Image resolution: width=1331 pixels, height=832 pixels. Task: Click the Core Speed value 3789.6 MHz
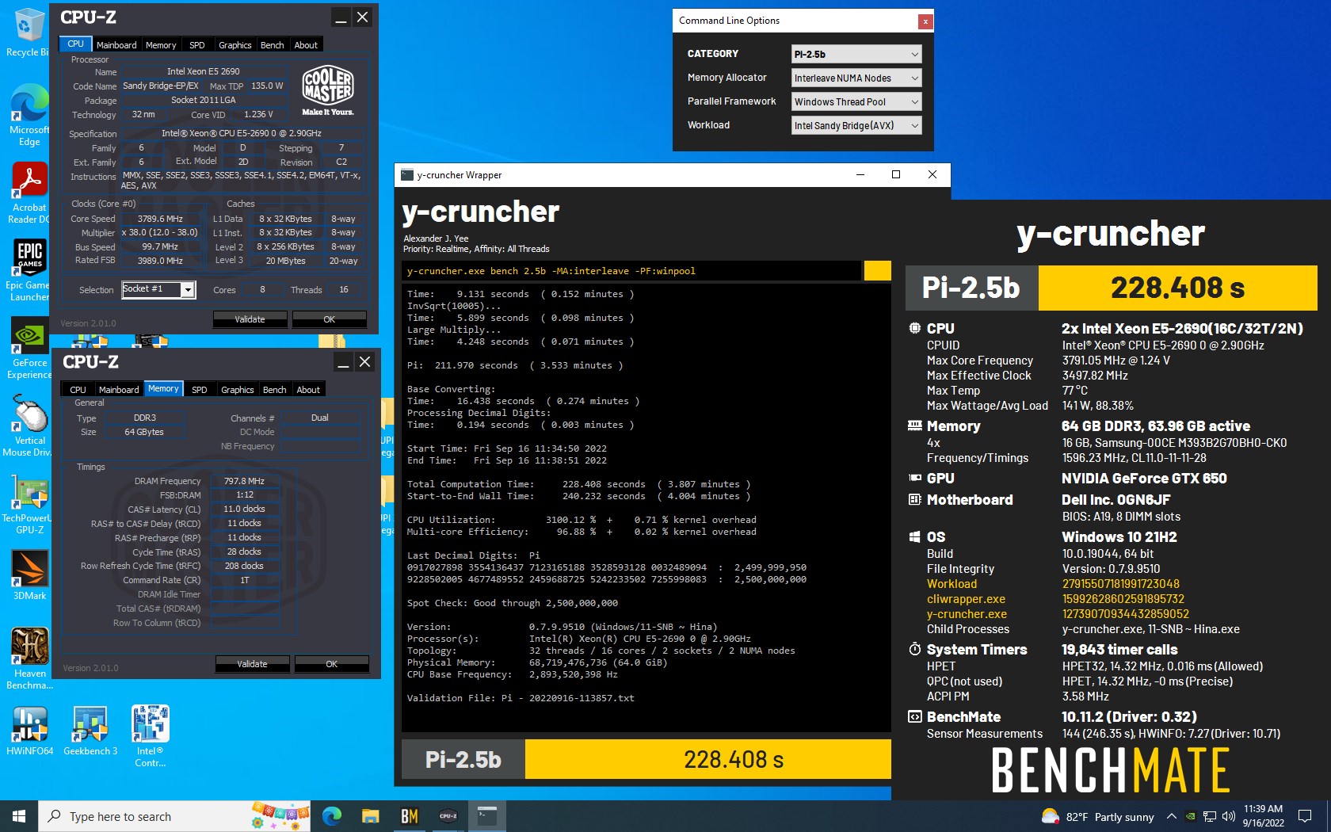tap(160, 219)
